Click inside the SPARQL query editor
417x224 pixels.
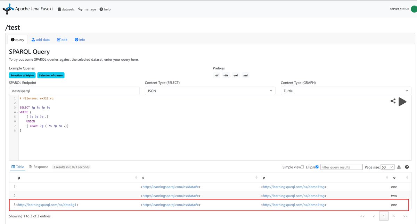[x=210, y=128]
